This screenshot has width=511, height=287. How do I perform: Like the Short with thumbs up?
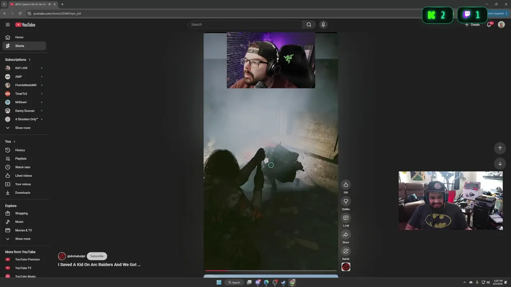pos(346,185)
